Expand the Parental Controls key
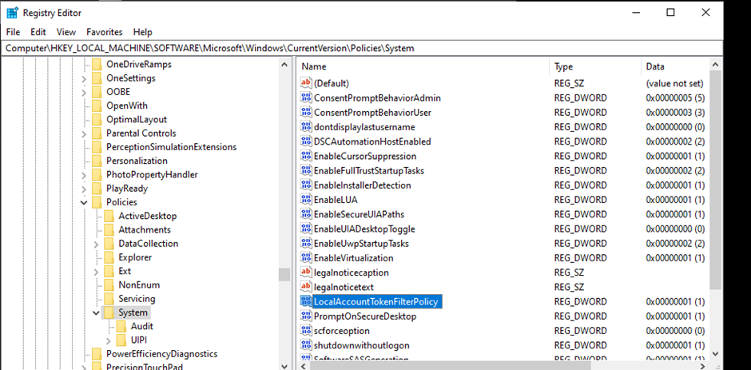 [84, 133]
